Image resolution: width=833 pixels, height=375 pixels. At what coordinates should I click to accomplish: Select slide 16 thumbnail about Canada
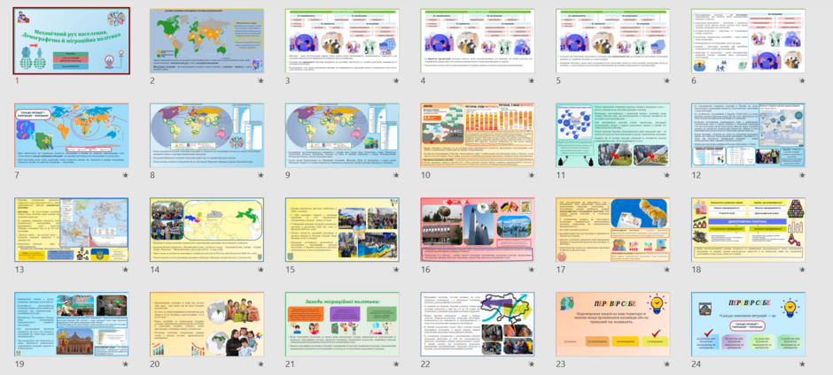[478, 230]
